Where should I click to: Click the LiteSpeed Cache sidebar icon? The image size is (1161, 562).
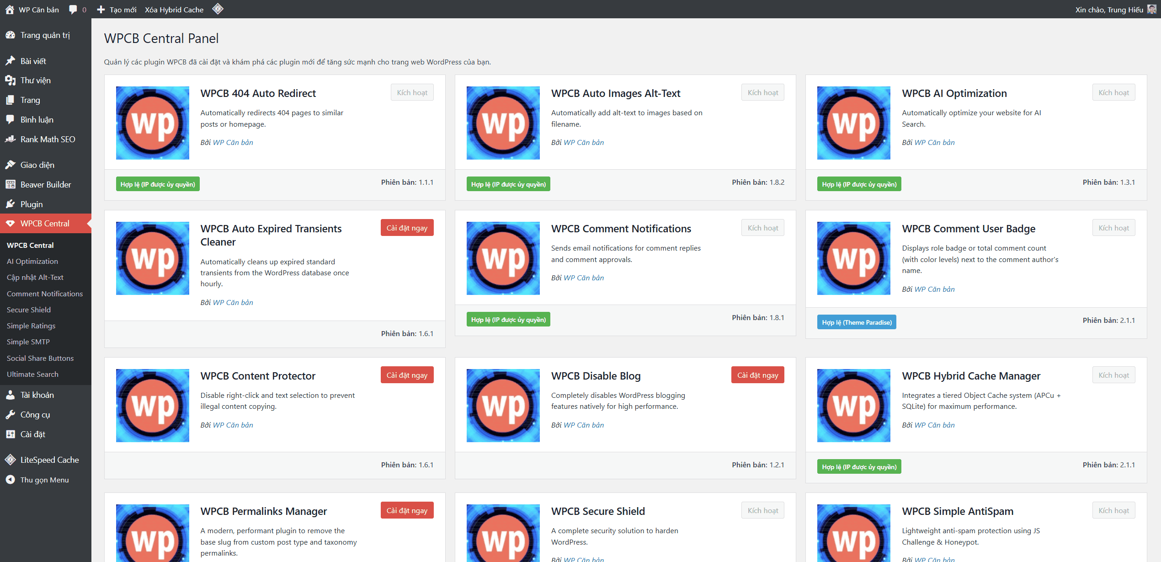point(11,460)
